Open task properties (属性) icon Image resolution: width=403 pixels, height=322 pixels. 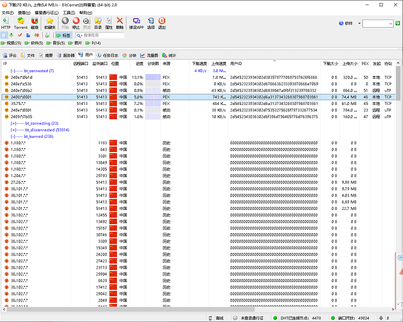coord(109,21)
